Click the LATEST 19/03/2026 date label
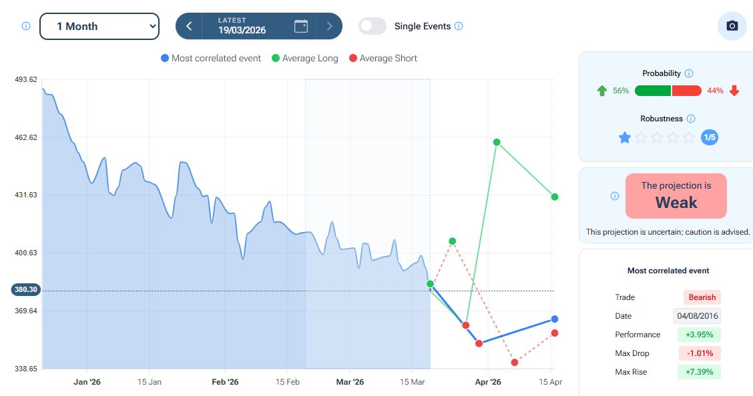Image resolution: width=753 pixels, height=396 pixels. (241, 26)
